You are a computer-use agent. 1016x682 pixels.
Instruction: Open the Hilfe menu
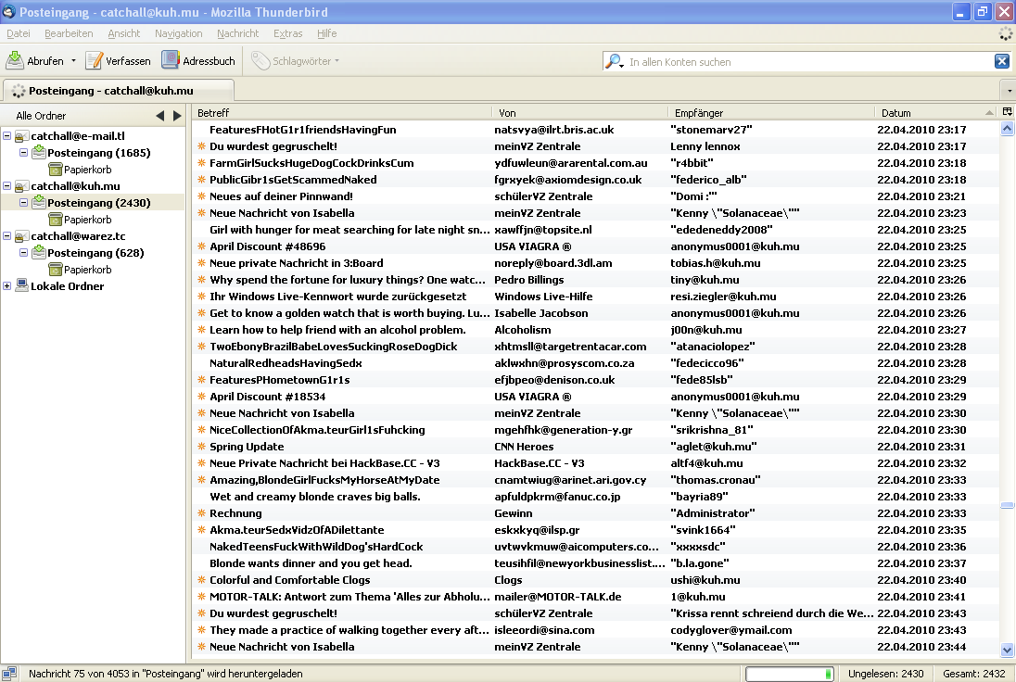(326, 33)
